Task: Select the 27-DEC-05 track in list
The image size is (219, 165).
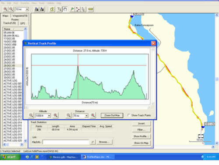Action: 9,68
